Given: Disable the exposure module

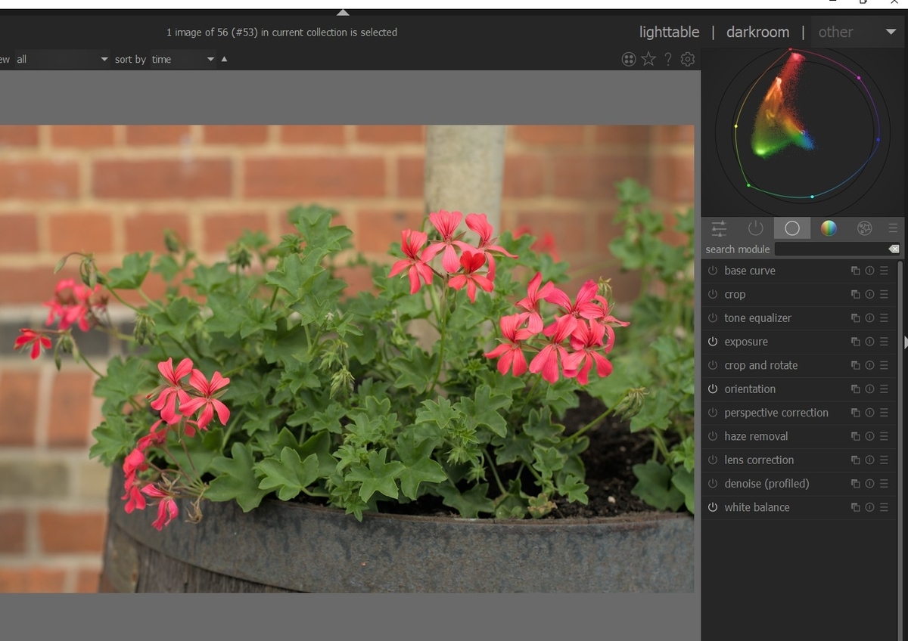Looking at the screenshot, I should tap(712, 342).
